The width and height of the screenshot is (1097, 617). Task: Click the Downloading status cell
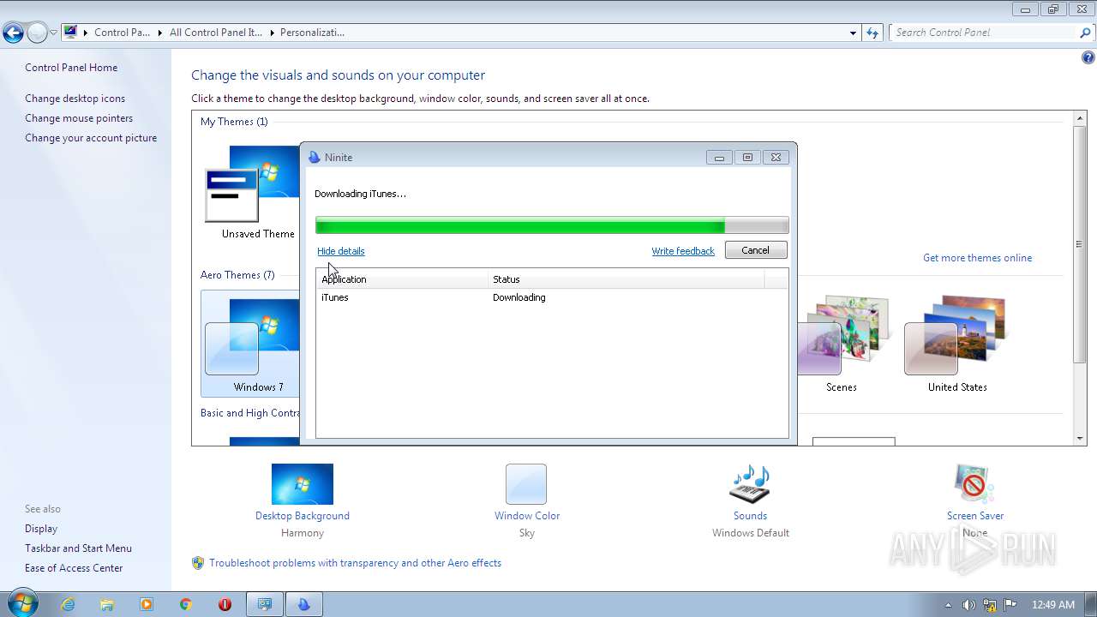(519, 297)
